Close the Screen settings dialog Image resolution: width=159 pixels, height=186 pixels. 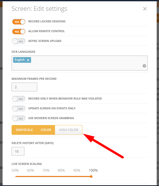pyautogui.click(x=145, y=9)
